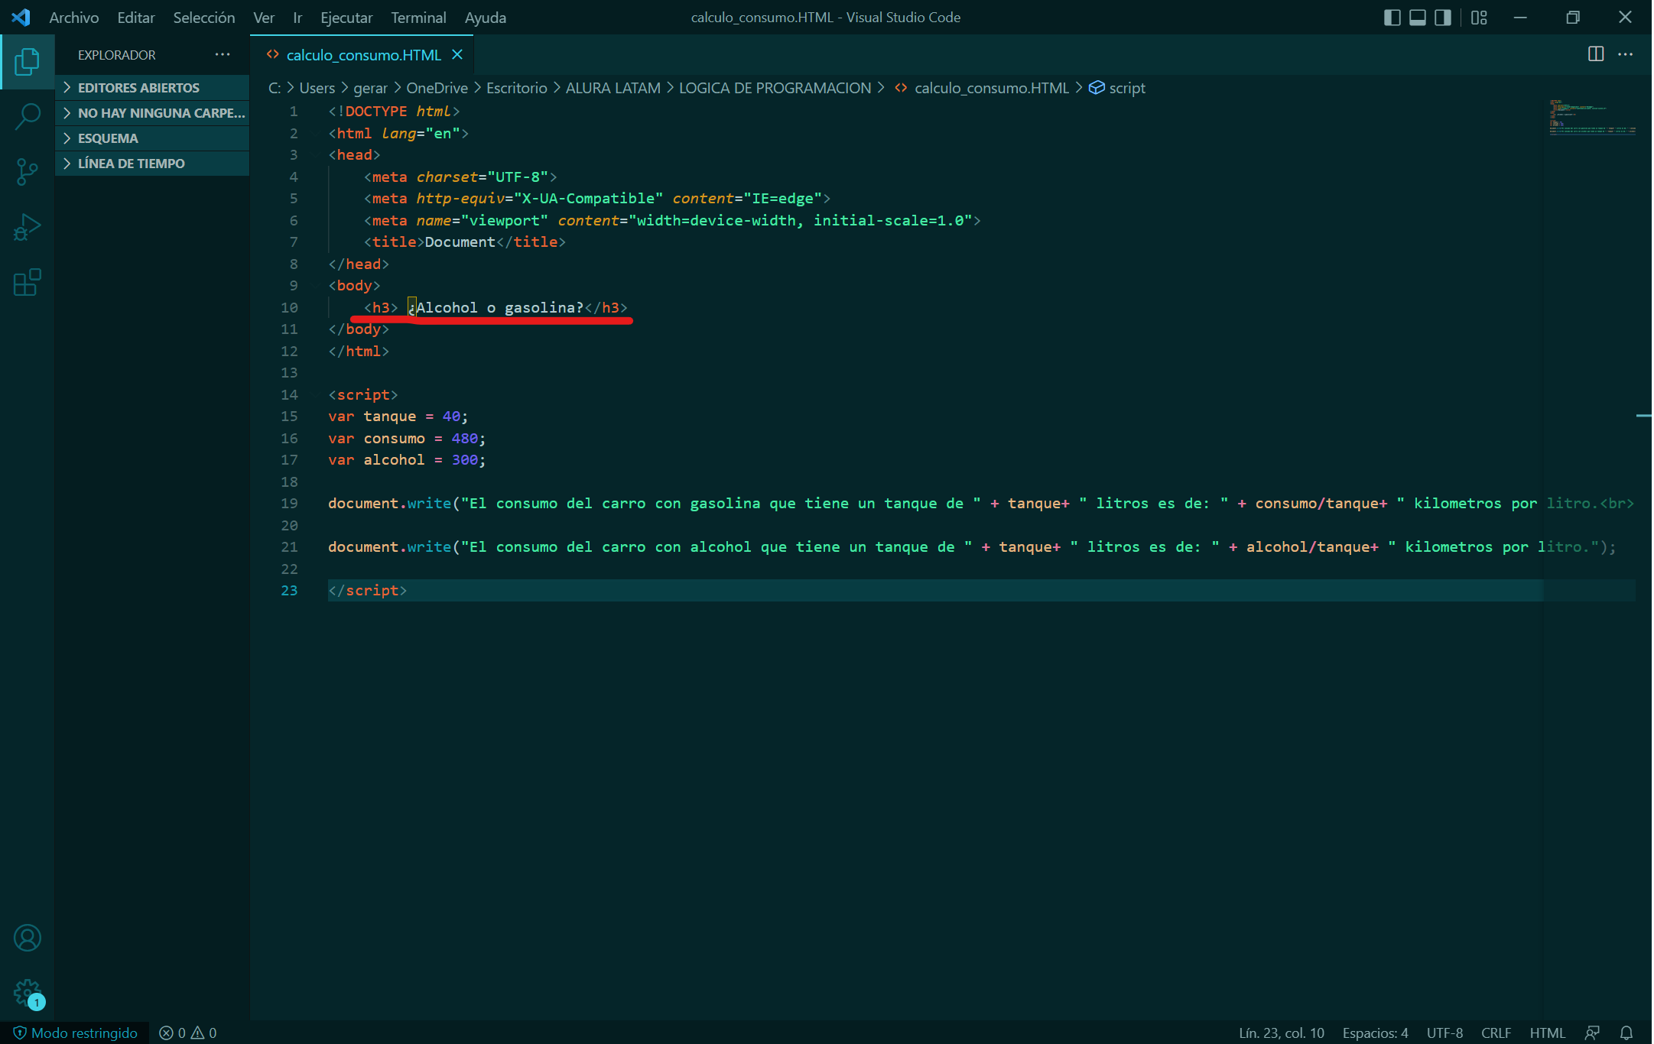Open the Explorer view in activity bar

(x=28, y=61)
